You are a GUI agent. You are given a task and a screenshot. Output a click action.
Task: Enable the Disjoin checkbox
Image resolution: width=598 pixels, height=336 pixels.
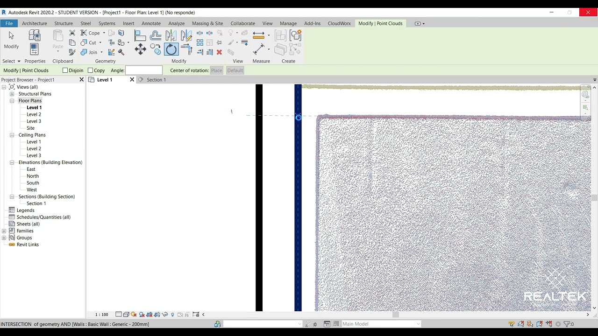coord(65,70)
